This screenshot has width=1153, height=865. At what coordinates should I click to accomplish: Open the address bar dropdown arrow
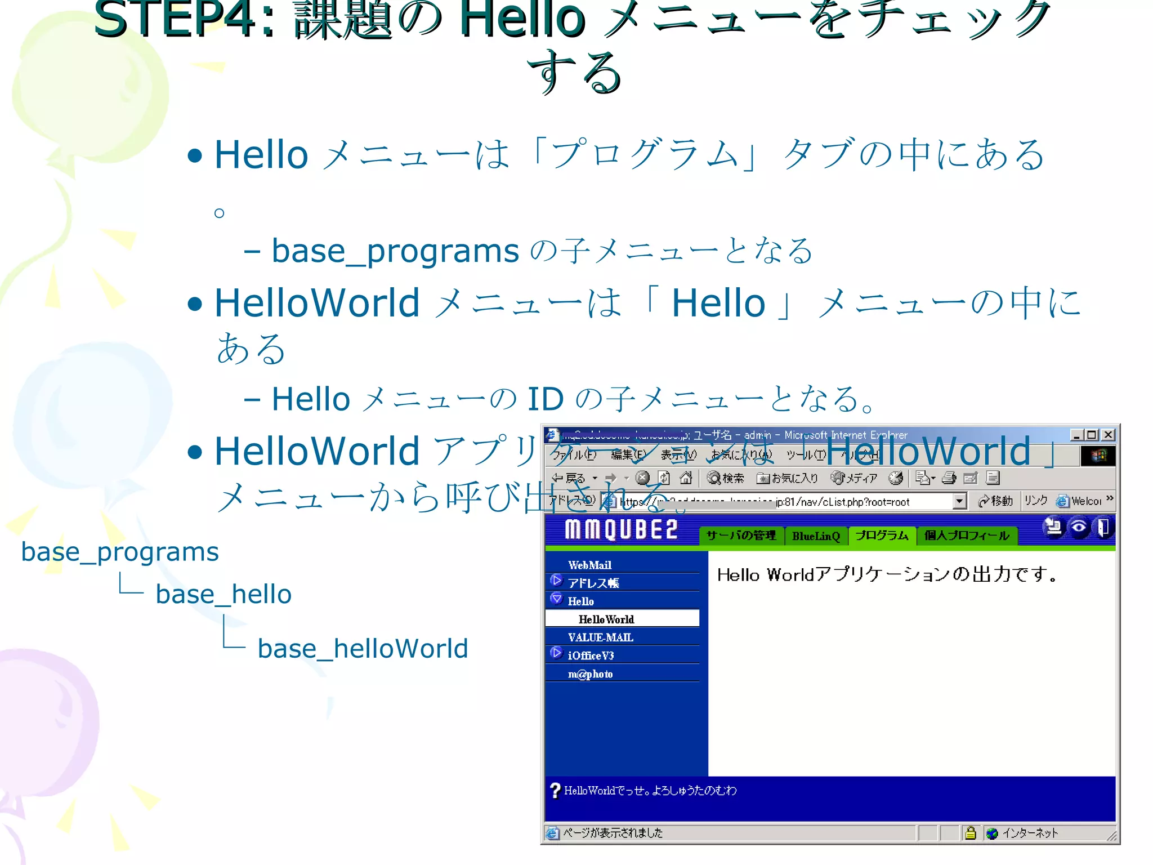coord(960,501)
